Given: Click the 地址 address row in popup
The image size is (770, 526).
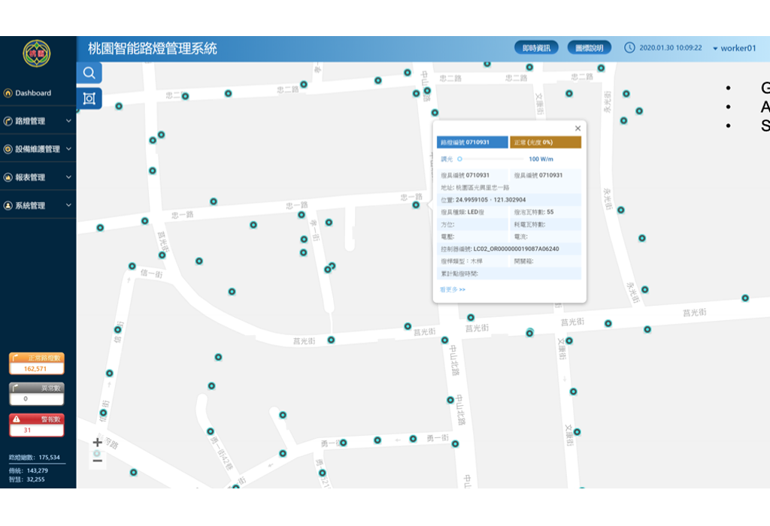Looking at the screenshot, I should 509,187.
